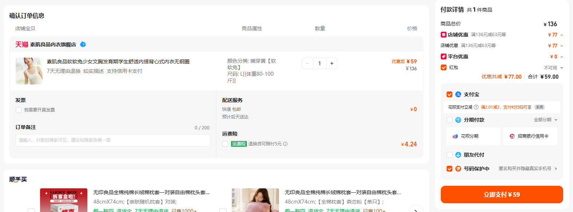
Task: Collapse the bold 店铺优惠 section arrow
Action: point(562,35)
